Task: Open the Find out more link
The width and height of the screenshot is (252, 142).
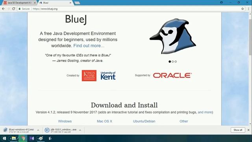Action: [89, 46]
